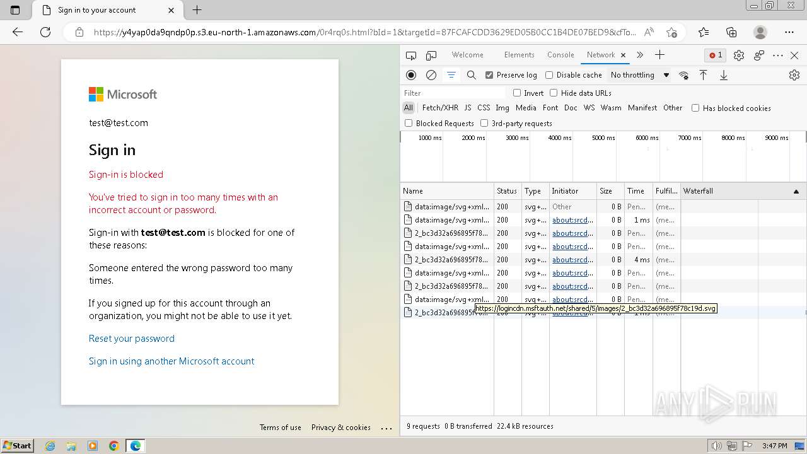807x454 pixels.
Task: Close the Network tab in DevTools
Action: tap(623, 55)
